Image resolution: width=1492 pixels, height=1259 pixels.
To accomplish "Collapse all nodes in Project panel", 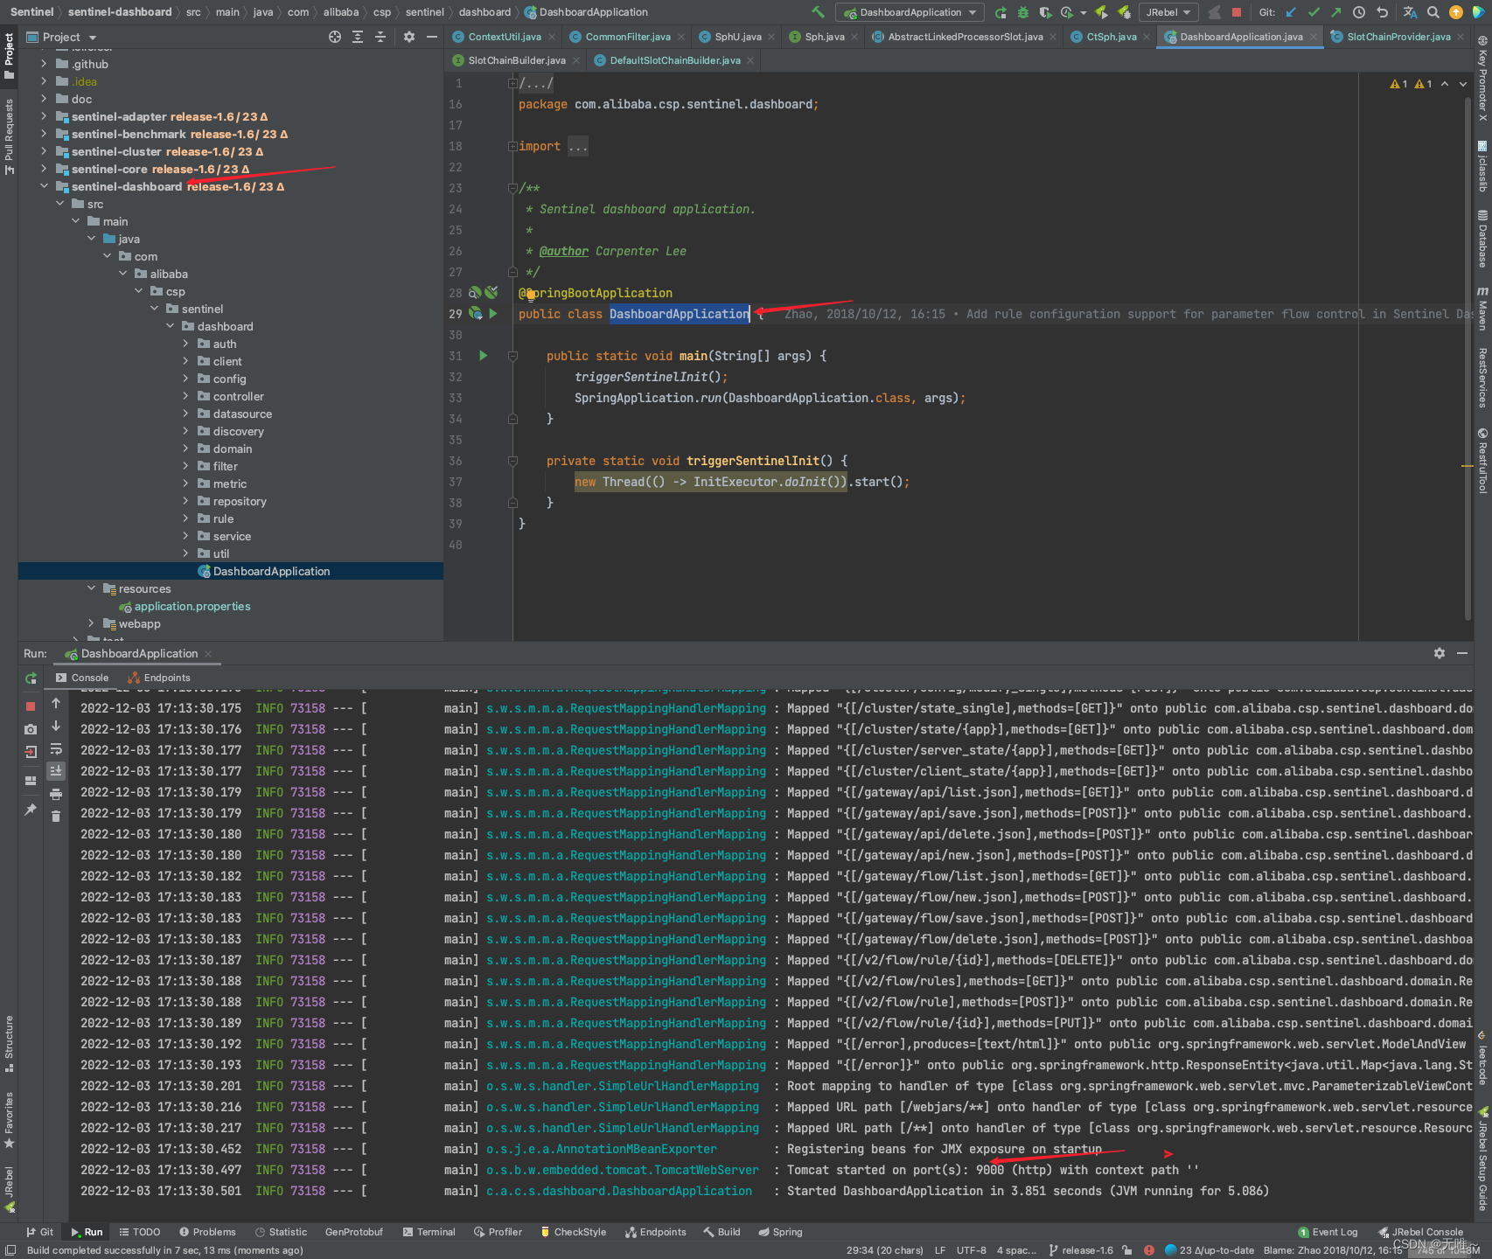I will pos(380,37).
